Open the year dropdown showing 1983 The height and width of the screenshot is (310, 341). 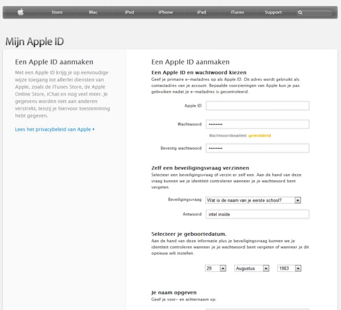[289, 268]
